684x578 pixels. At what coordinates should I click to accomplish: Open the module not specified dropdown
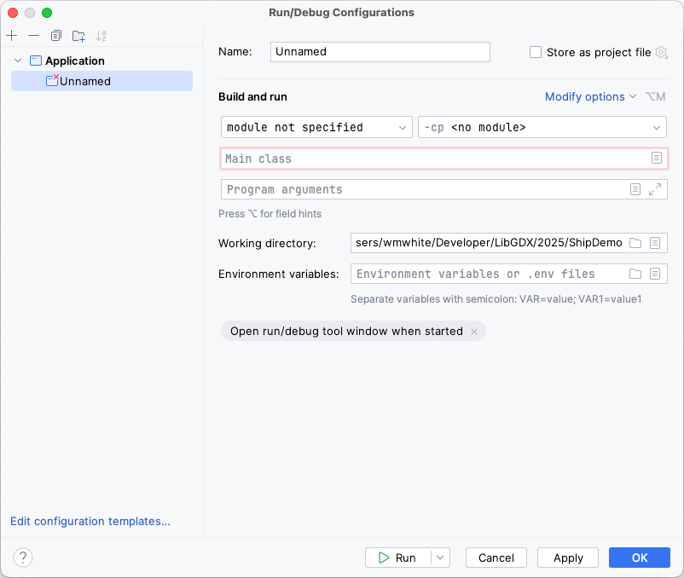click(316, 127)
